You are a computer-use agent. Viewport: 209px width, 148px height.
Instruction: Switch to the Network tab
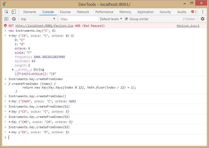tap(83, 12)
